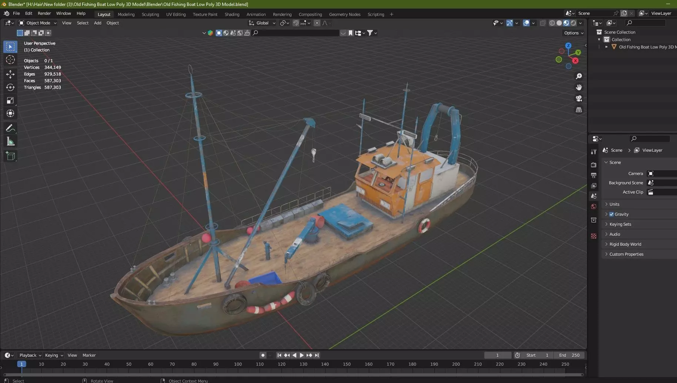Open the timeline Marker menu
The image size is (677, 383).
pyautogui.click(x=89, y=355)
